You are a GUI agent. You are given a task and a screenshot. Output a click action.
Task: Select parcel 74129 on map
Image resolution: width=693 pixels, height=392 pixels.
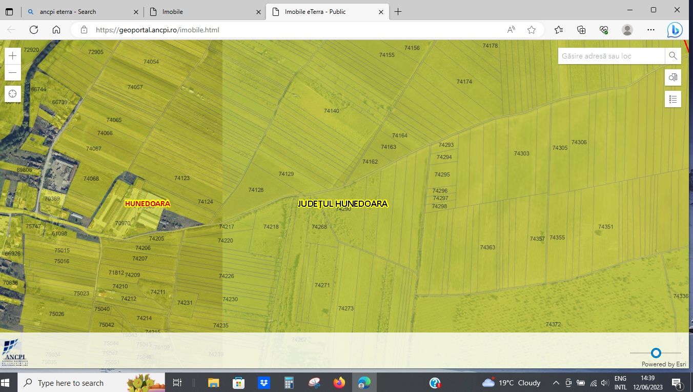click(x=287, y=174)
